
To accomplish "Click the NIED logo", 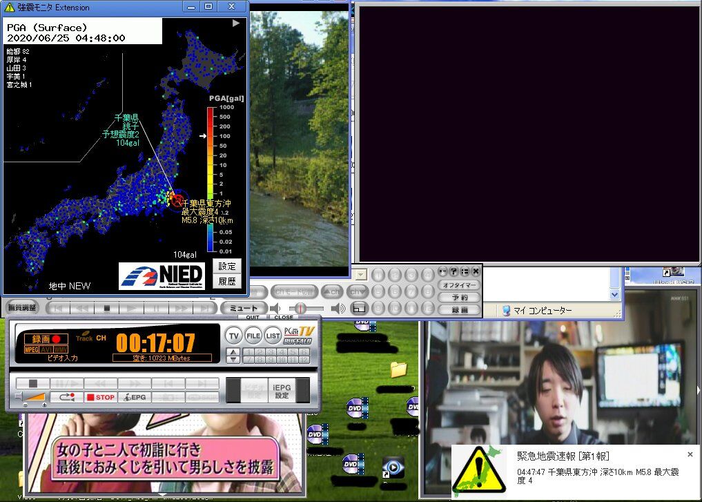I will click(x=162, y=276).
